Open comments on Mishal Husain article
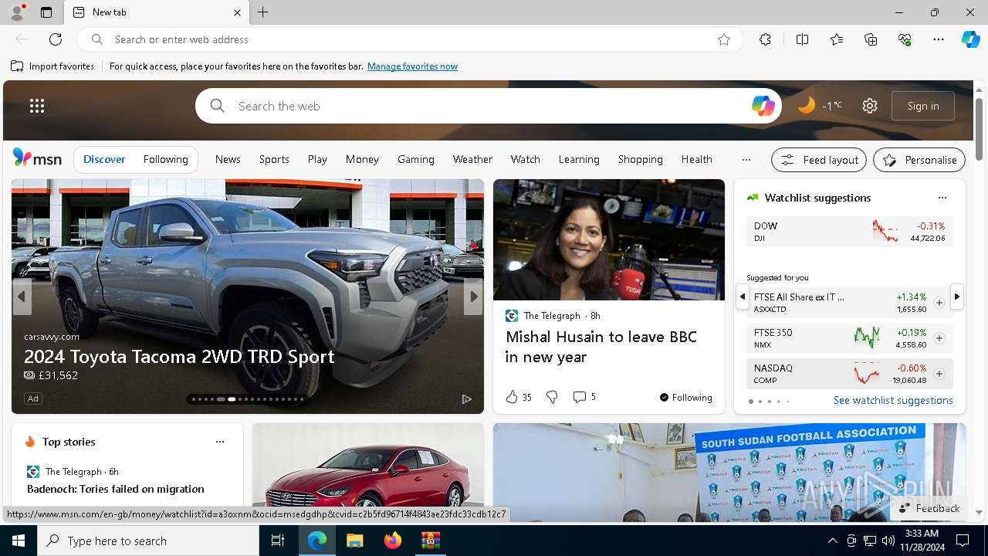The height and width of the screenshot is (556, 988). point(584,397)
